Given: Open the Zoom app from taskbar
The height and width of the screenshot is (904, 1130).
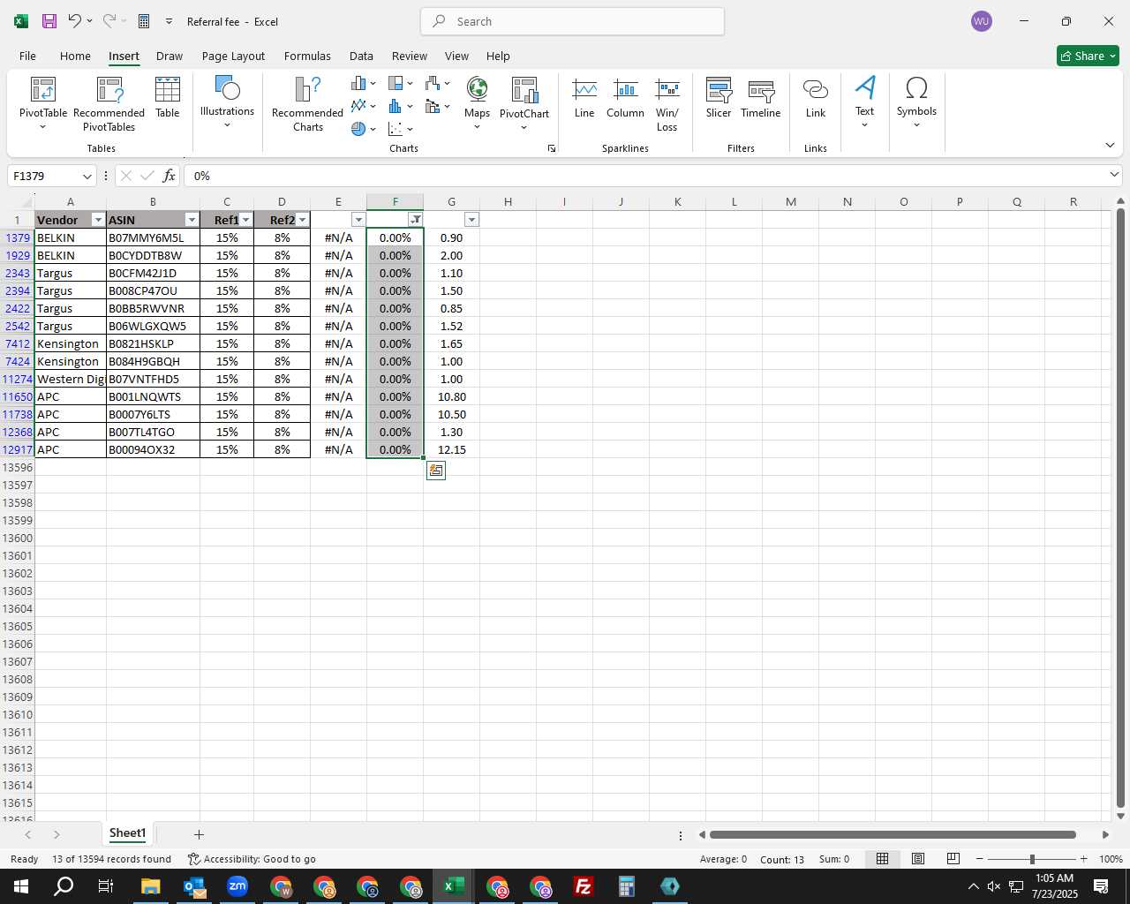Looking at the screenshot, I should 237,886.
